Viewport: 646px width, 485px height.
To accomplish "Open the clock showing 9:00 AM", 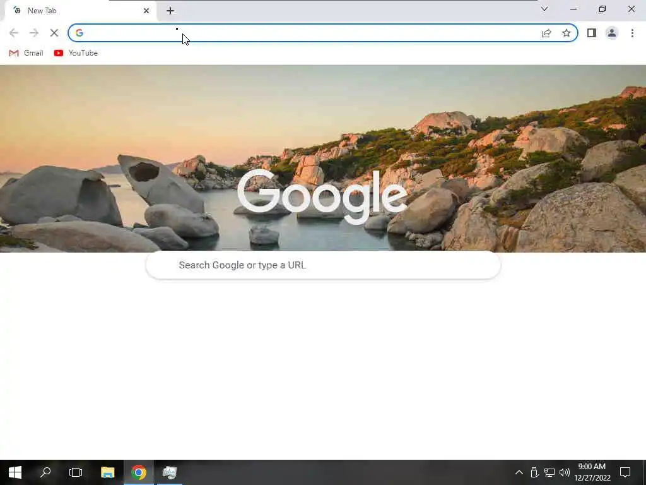I will click(592, 472).
